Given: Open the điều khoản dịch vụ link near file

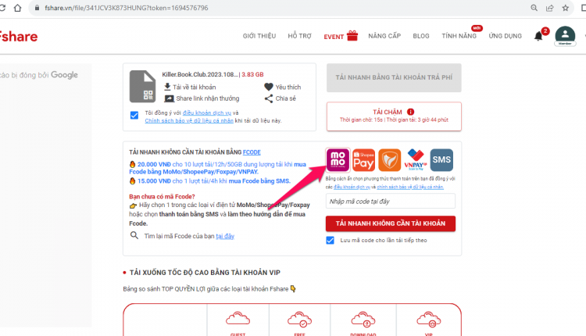Looking at the screenshot, I should [x=207, y=113].
